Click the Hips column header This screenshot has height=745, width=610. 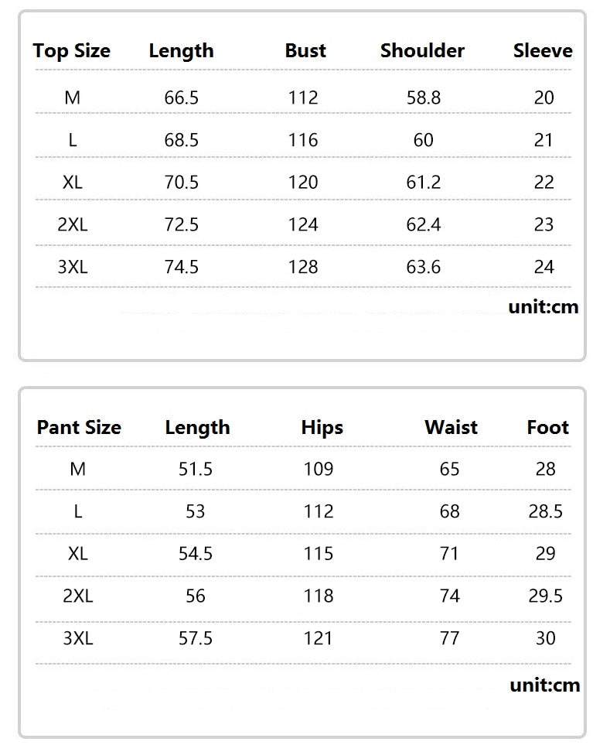pos(322,428)
